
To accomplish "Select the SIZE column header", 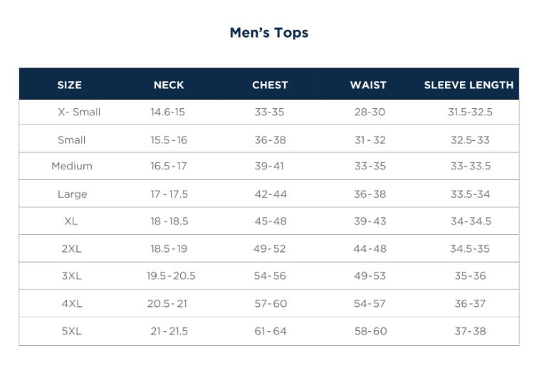I will click(70, 85).
